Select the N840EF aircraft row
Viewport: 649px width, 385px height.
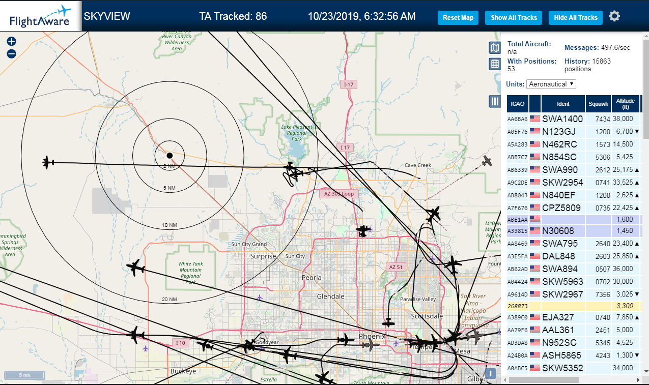click(574, 195)
